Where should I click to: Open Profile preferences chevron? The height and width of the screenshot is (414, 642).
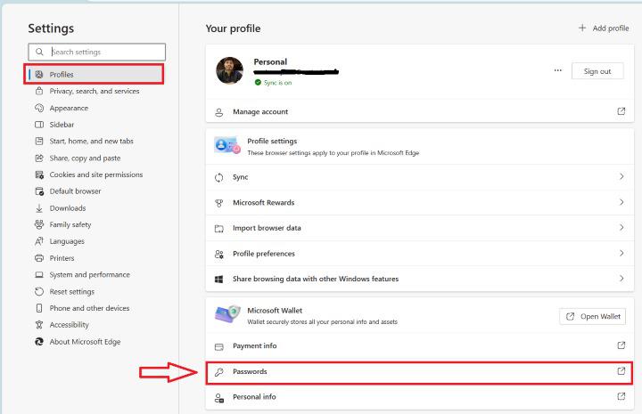coord(621,253)
